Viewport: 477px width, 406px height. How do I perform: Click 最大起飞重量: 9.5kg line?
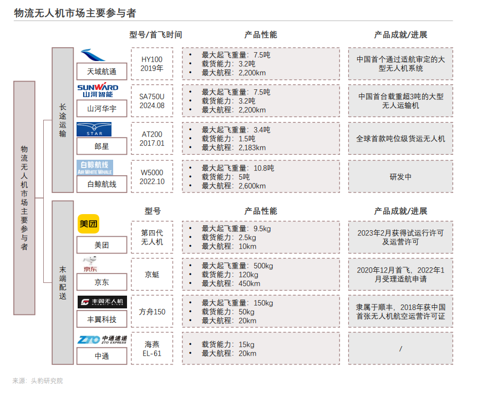pyautogui.click(x=236, y=229)
